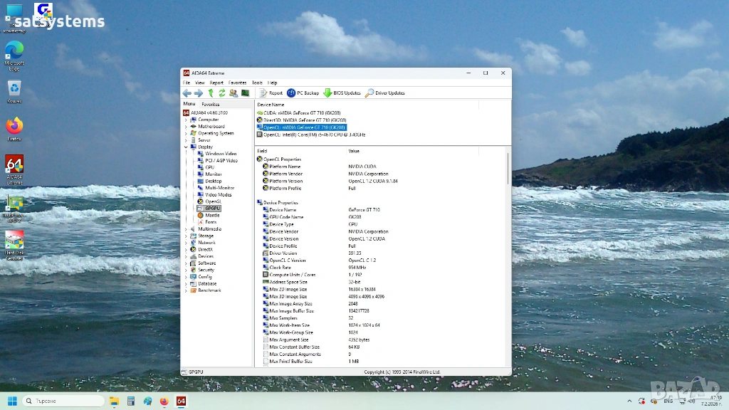729x410 pixels.
Task: Click the green Refresh icon in toolbar
Action: tap(222, 93)
